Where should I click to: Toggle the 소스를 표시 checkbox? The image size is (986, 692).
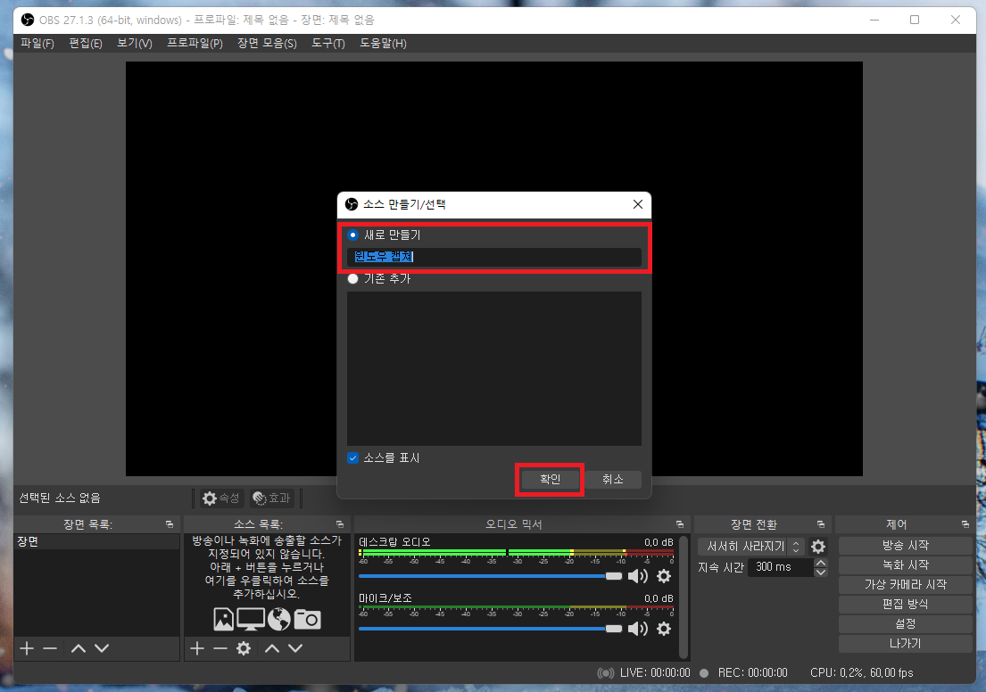(x=352, y=458)
